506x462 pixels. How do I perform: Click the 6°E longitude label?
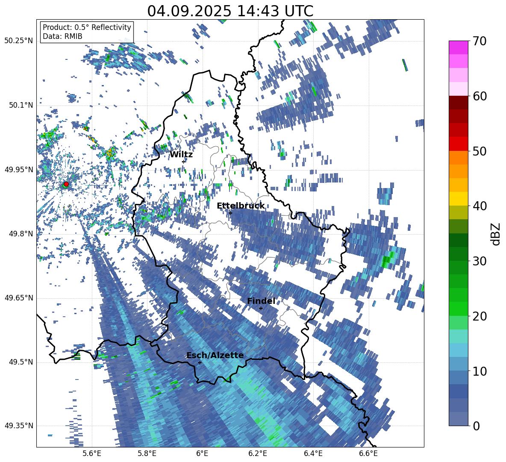pyautogui.click(x=202, y=453)
